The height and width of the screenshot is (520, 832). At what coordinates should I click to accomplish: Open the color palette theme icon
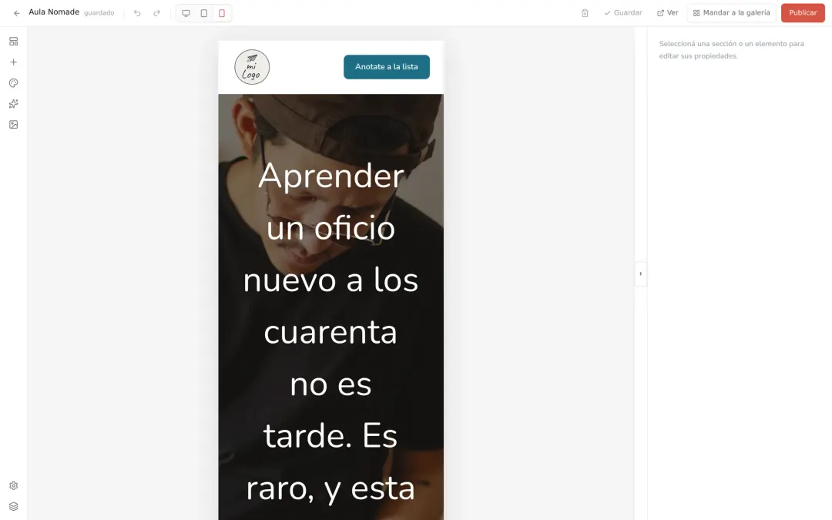click(14, 82)
